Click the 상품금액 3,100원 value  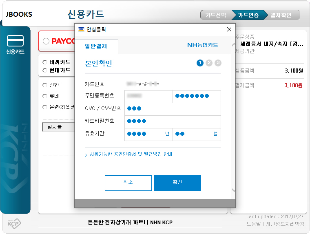point(294,71)
